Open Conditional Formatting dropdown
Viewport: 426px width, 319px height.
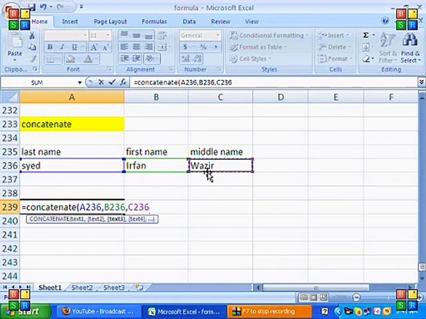(269, 35)
